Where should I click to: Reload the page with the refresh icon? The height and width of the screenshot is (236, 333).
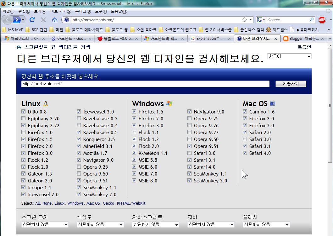(x=32, y=20)
